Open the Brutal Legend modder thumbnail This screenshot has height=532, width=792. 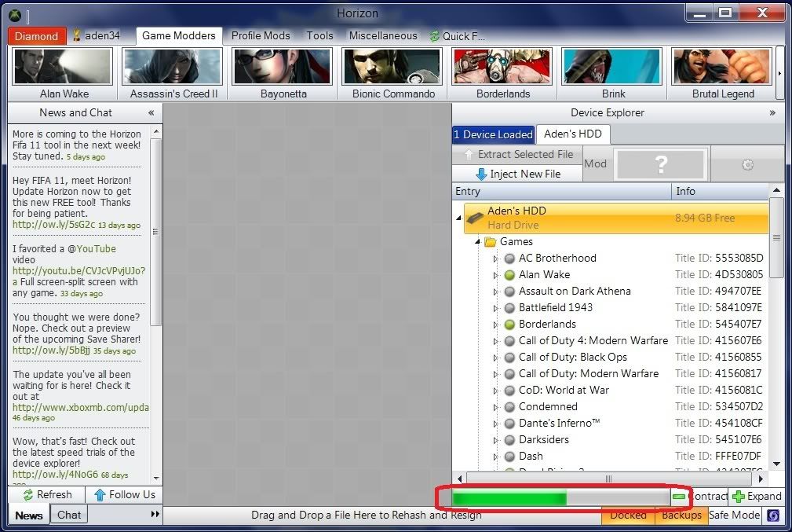(722, 67)
